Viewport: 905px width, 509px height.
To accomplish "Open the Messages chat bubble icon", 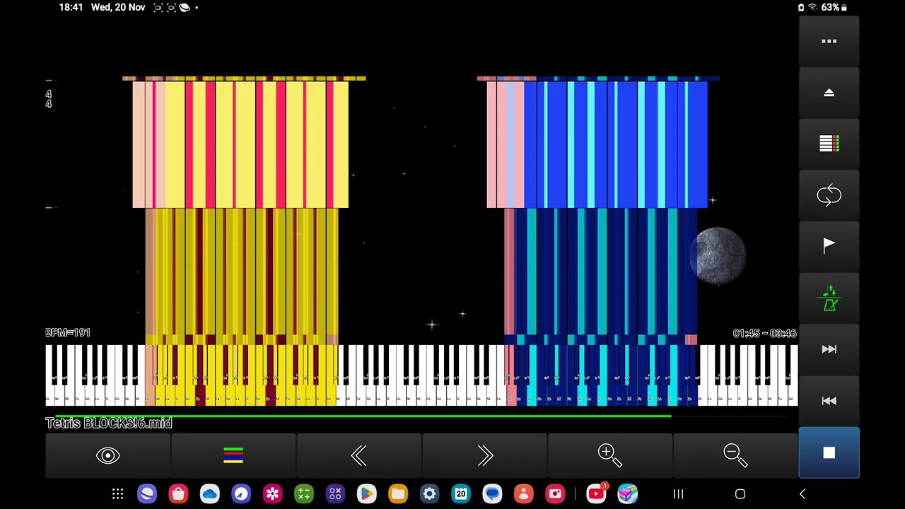I will tap(492, 494).
